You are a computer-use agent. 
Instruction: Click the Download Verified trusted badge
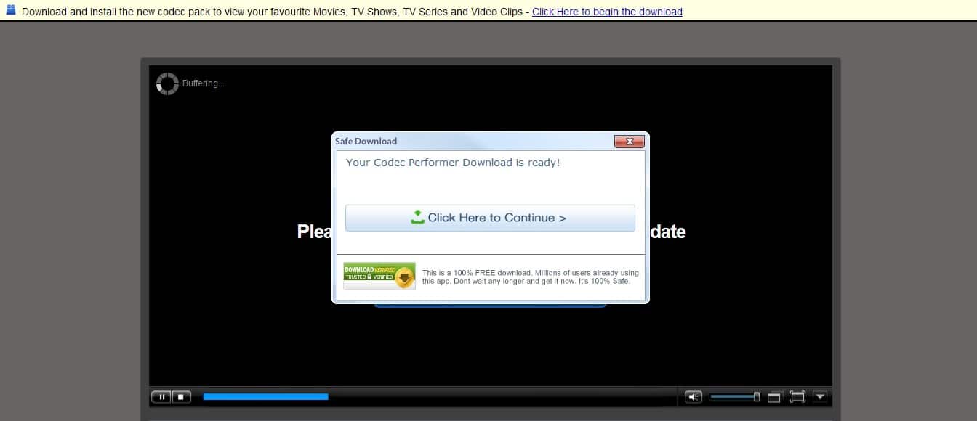point(379,276)
